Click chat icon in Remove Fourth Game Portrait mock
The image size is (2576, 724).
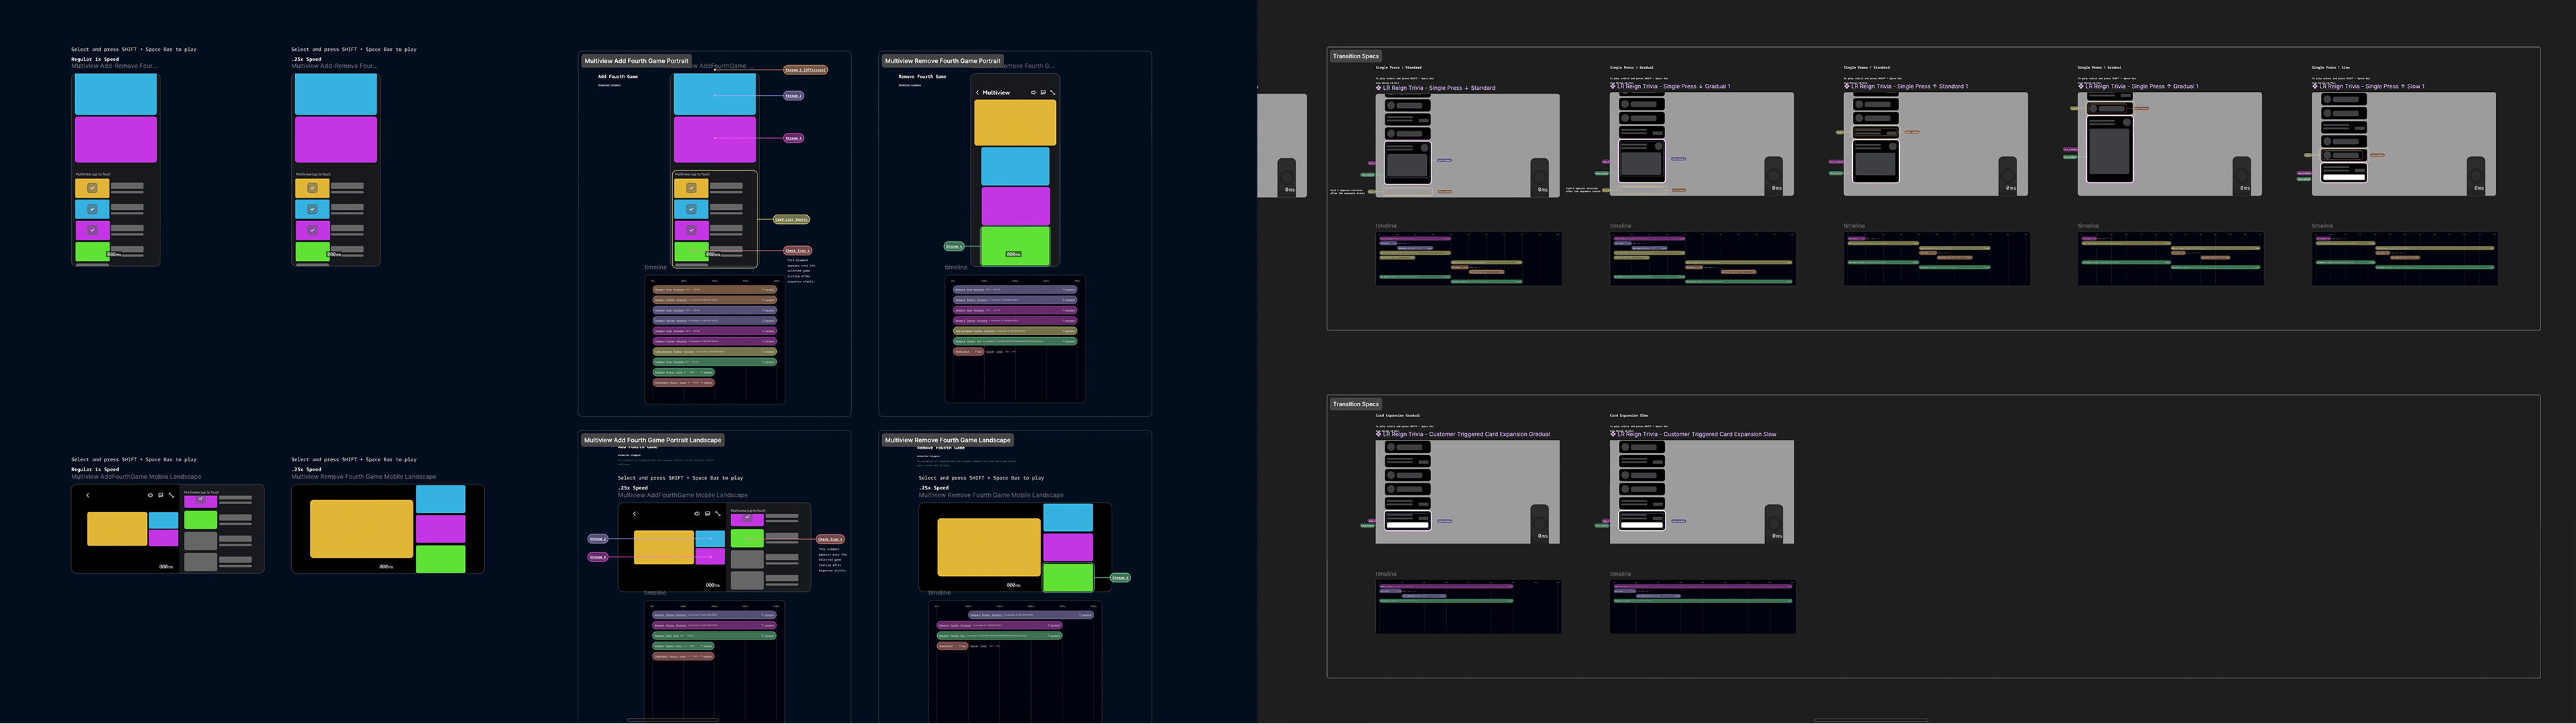1043,92
